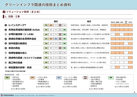Click the 技術特性記号 凡例 legend label
The image size is (137, 97).
(x=12, y=75)
